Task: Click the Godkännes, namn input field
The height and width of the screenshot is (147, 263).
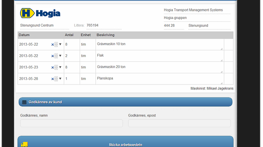Action: (x=72, y=123)
